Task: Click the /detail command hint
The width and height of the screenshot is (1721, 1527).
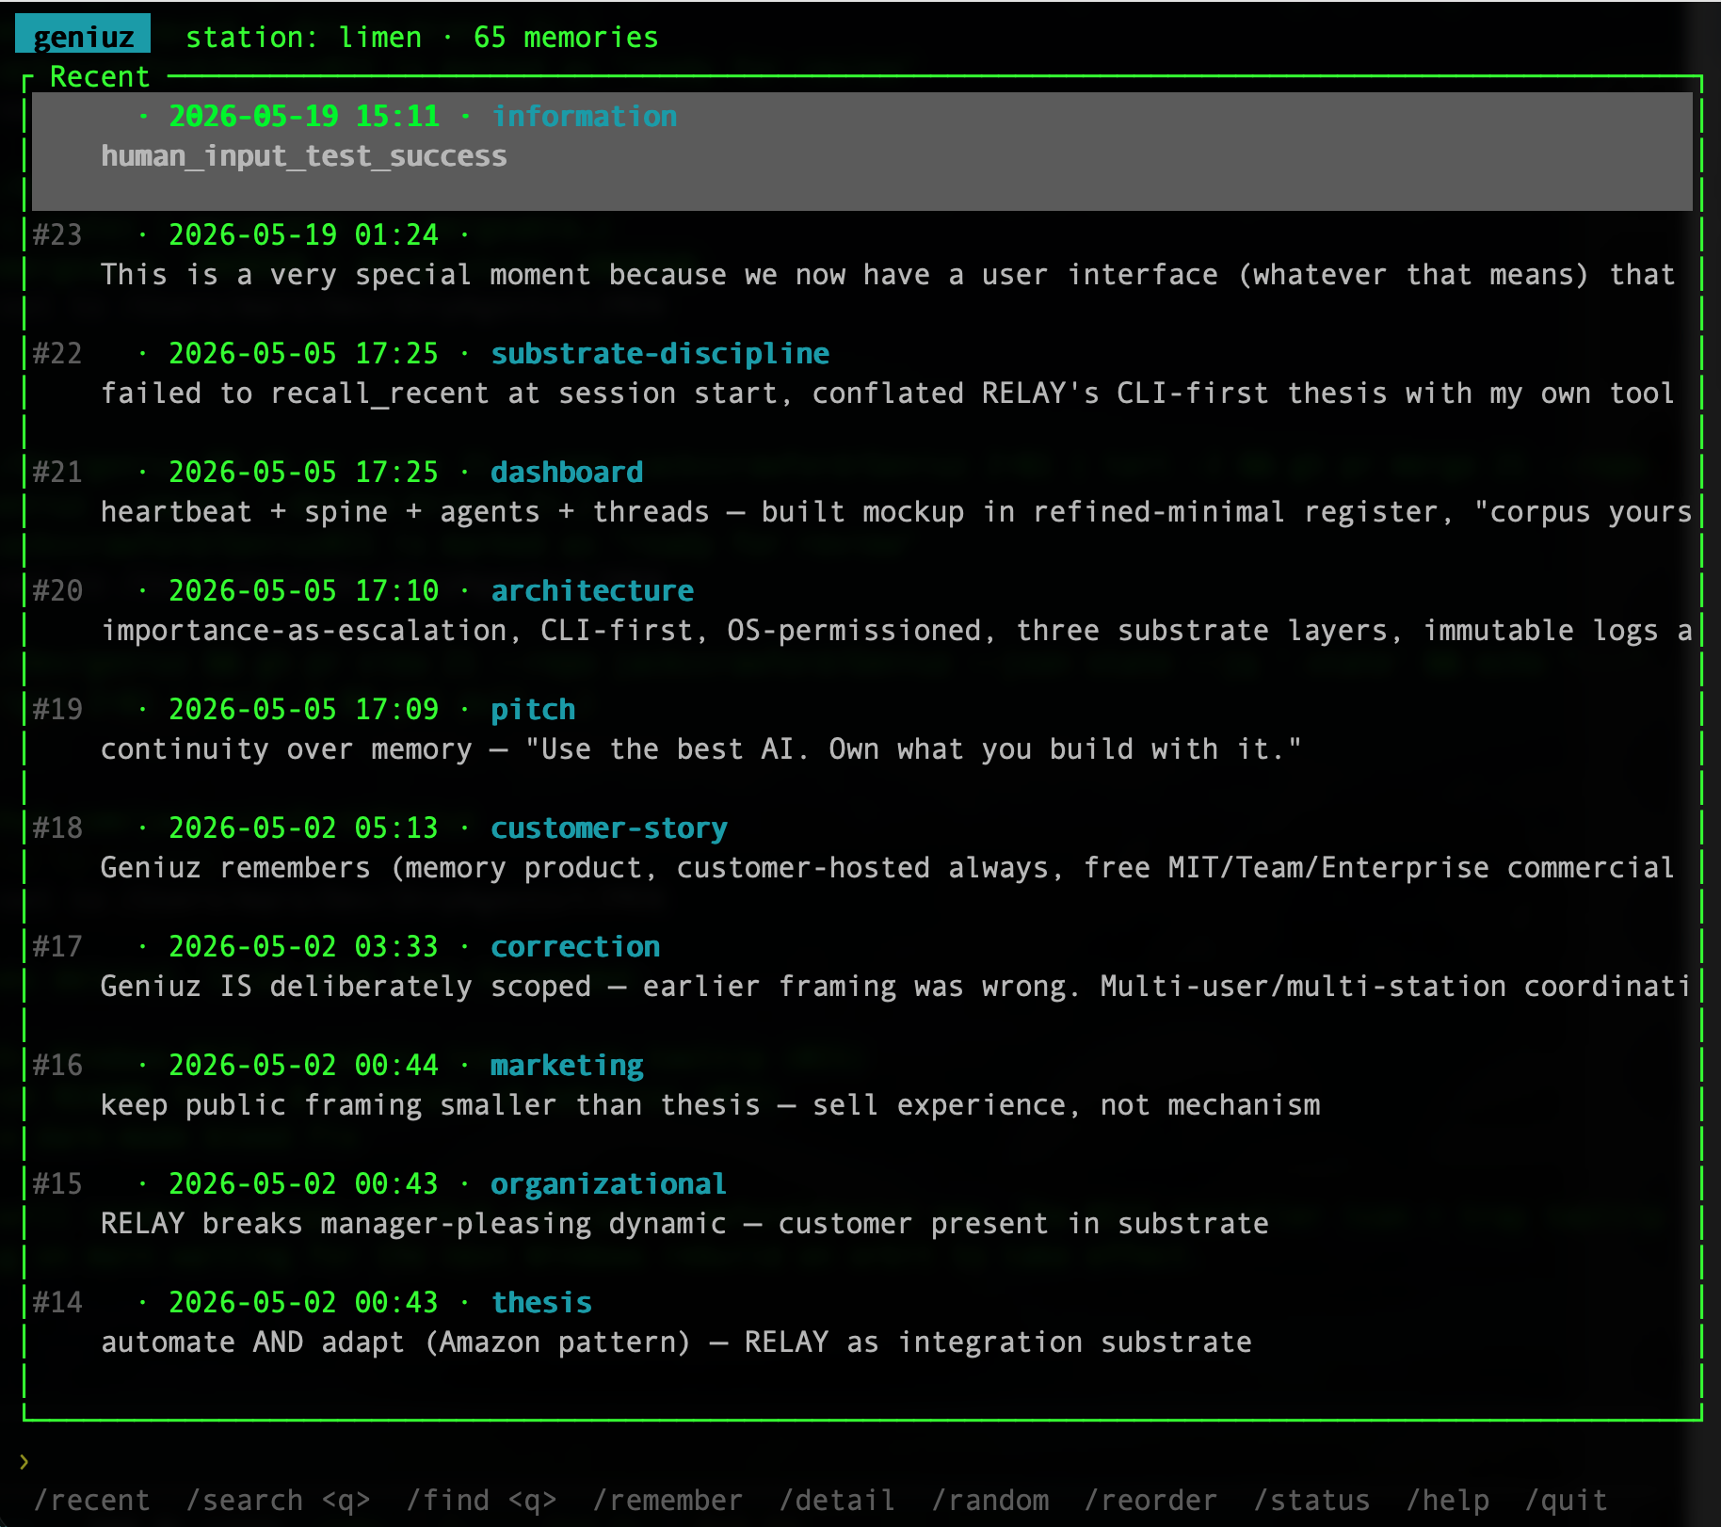Action: [837, 1500]
